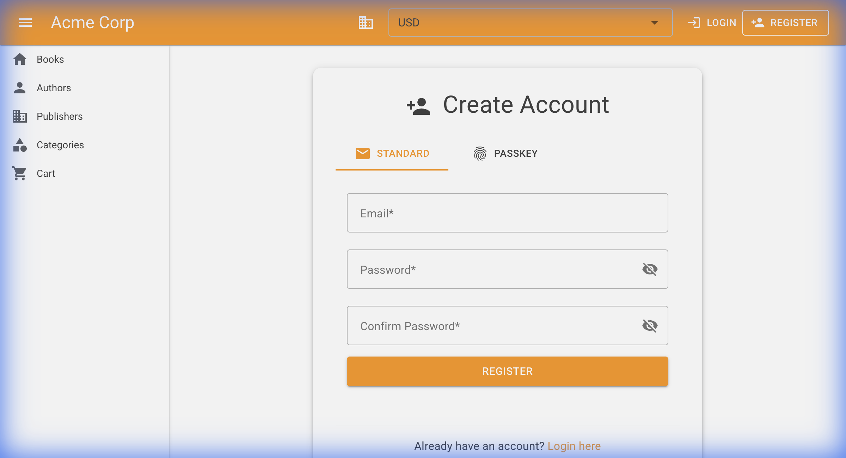Click the add-person icon beside Create Account
Screen dimensions: 846x458
pyautogui.click(x=418, y=106)
